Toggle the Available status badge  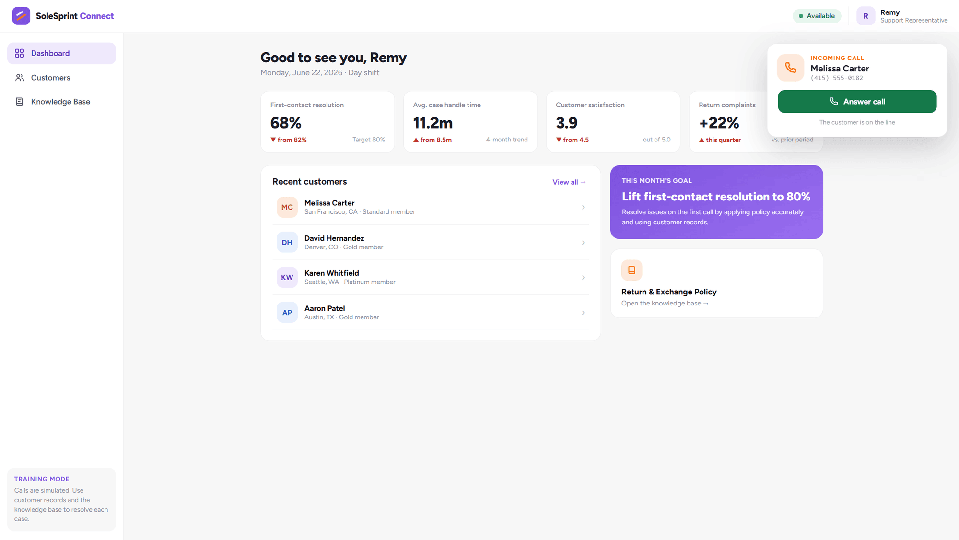pyautogui.click(x=817, y=16)
